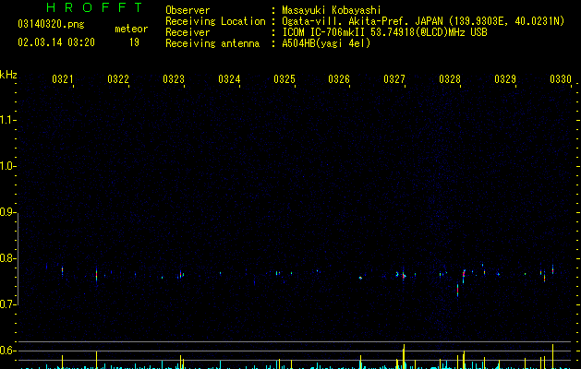Click the 0328 time marker
581x369 pixels.
tap(450, 79)
